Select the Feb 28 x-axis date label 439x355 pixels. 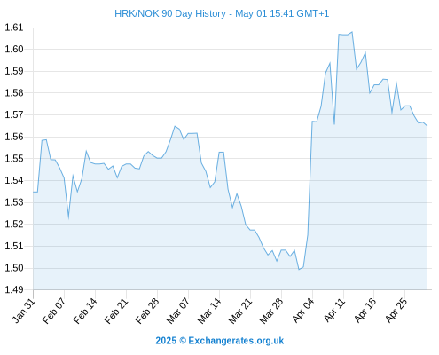(x=147, y=311)
